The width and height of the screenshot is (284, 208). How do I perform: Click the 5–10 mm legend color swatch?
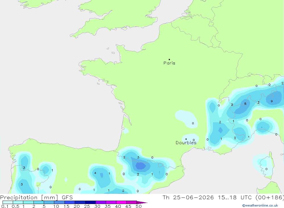(49, 202)
